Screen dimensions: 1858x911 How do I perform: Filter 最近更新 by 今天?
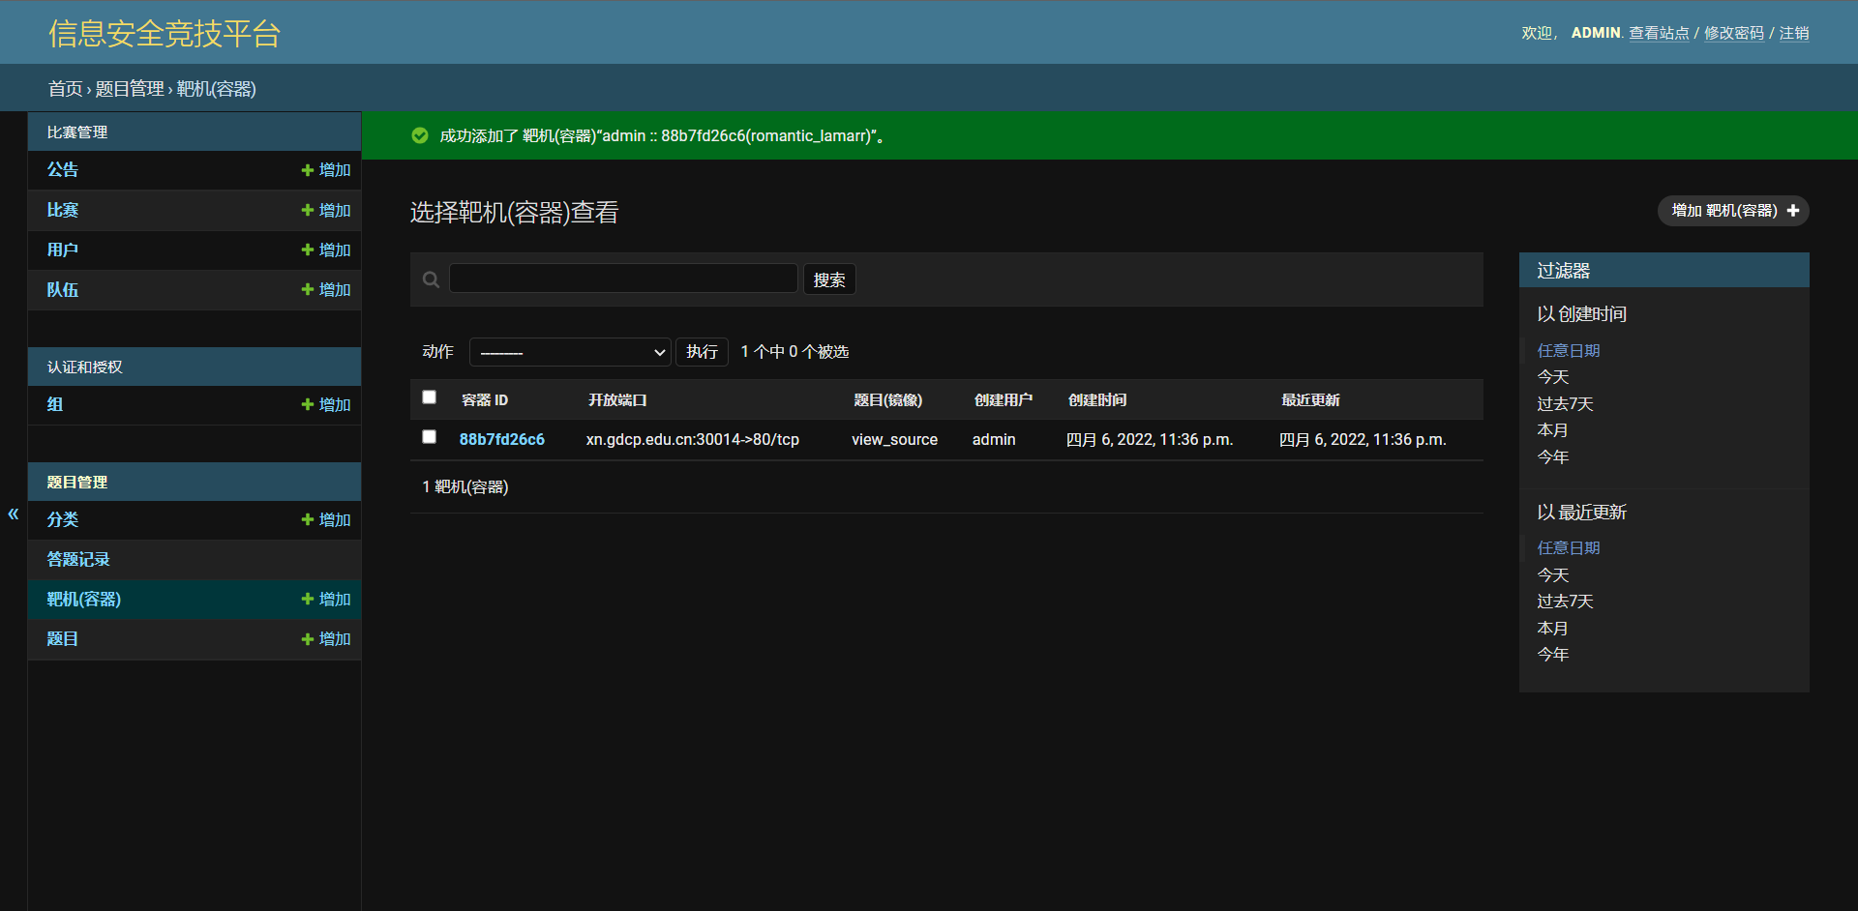click(1553, 575)
